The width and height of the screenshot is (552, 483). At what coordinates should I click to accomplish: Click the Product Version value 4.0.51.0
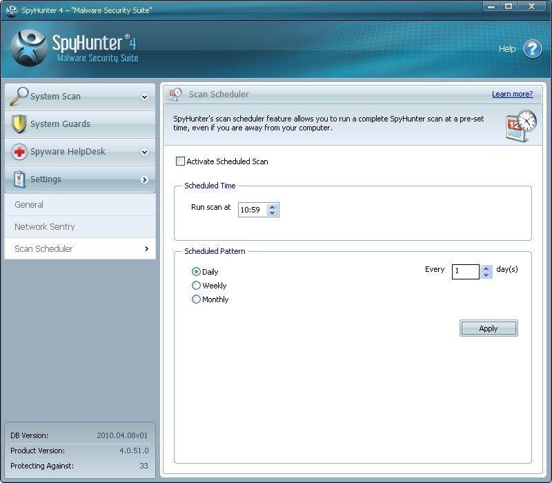pyautogui.click(x=134, y=451)
